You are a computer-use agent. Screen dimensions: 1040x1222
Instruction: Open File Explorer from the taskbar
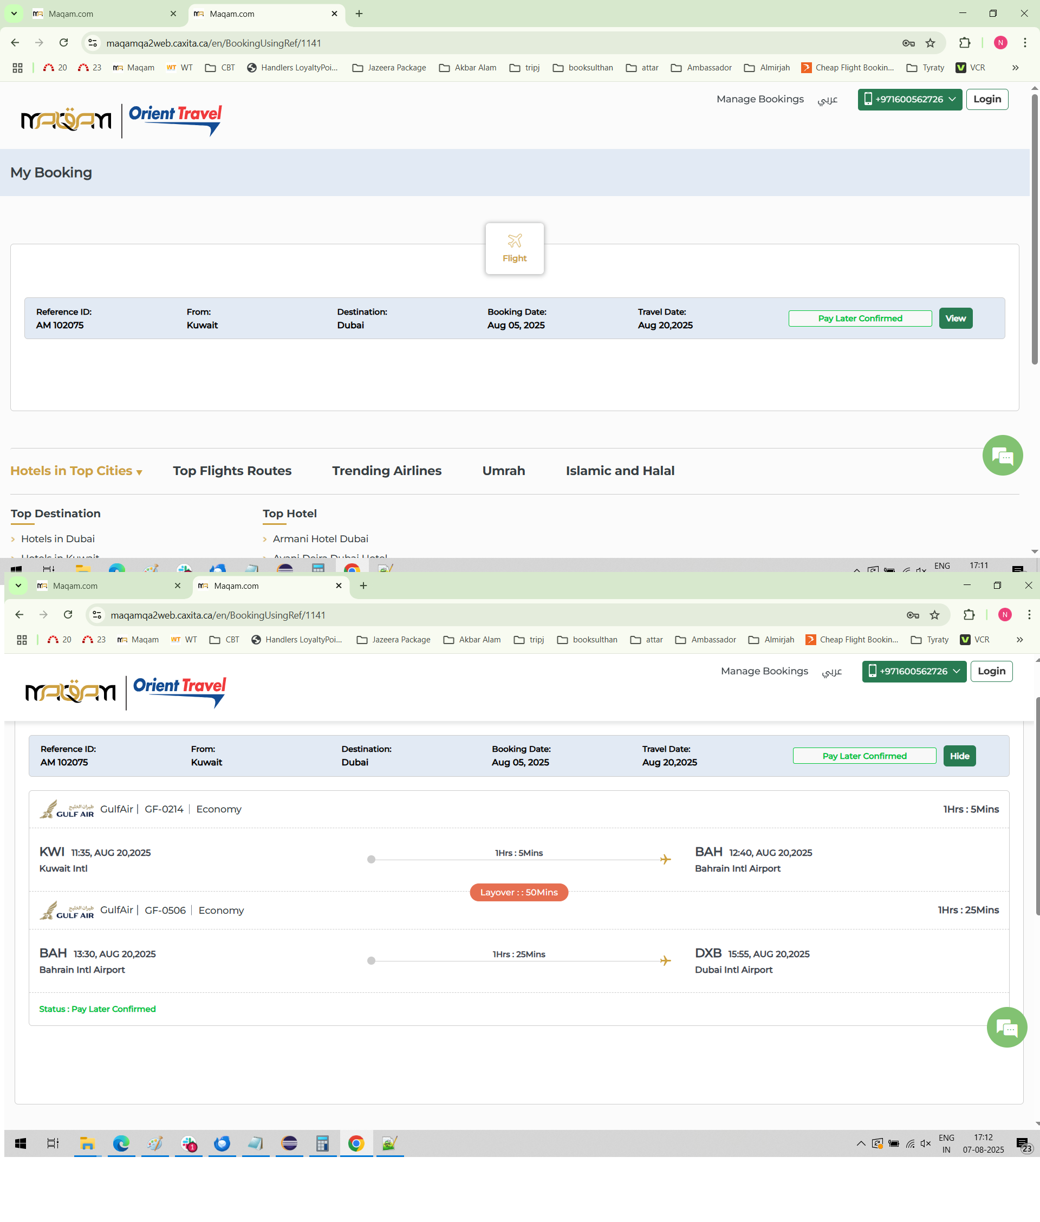(x=87, y=1143)
